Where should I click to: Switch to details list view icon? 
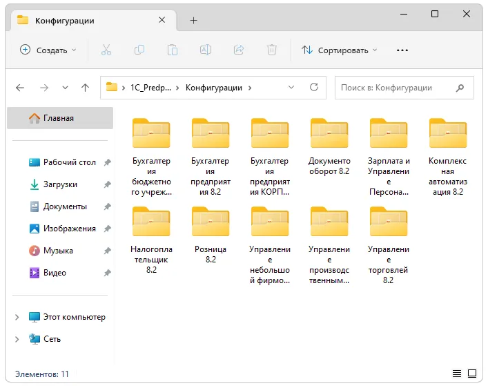456,374
